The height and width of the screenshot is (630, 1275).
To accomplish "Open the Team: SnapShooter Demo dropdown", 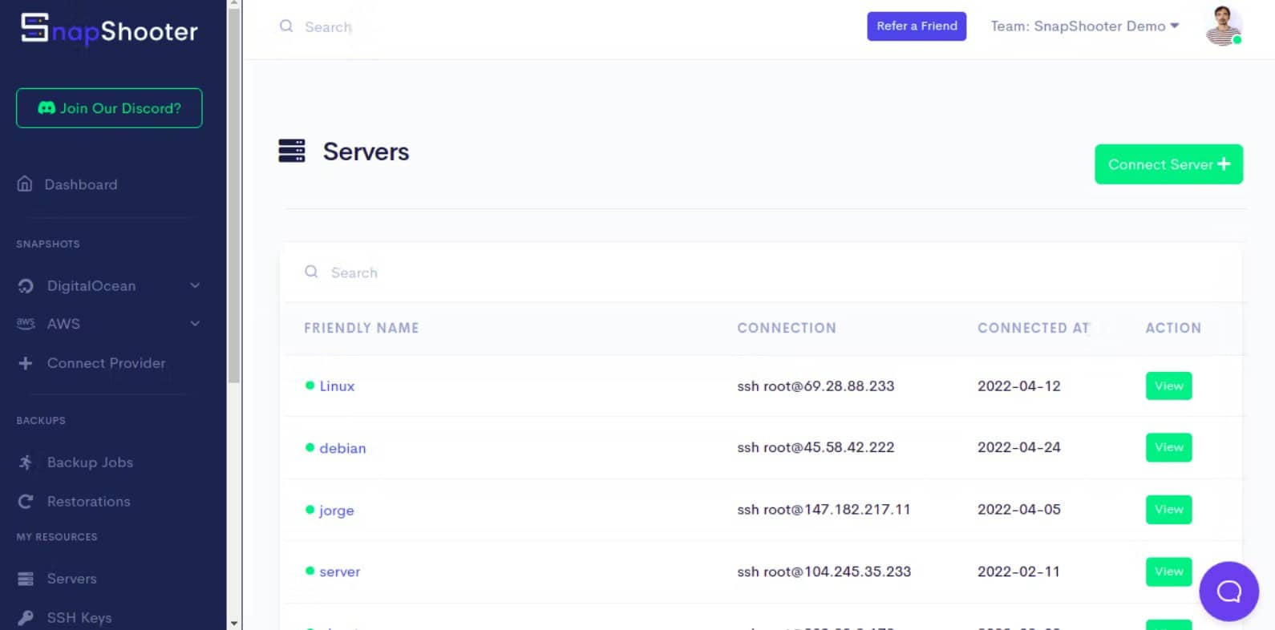I will click(1085, 26).
